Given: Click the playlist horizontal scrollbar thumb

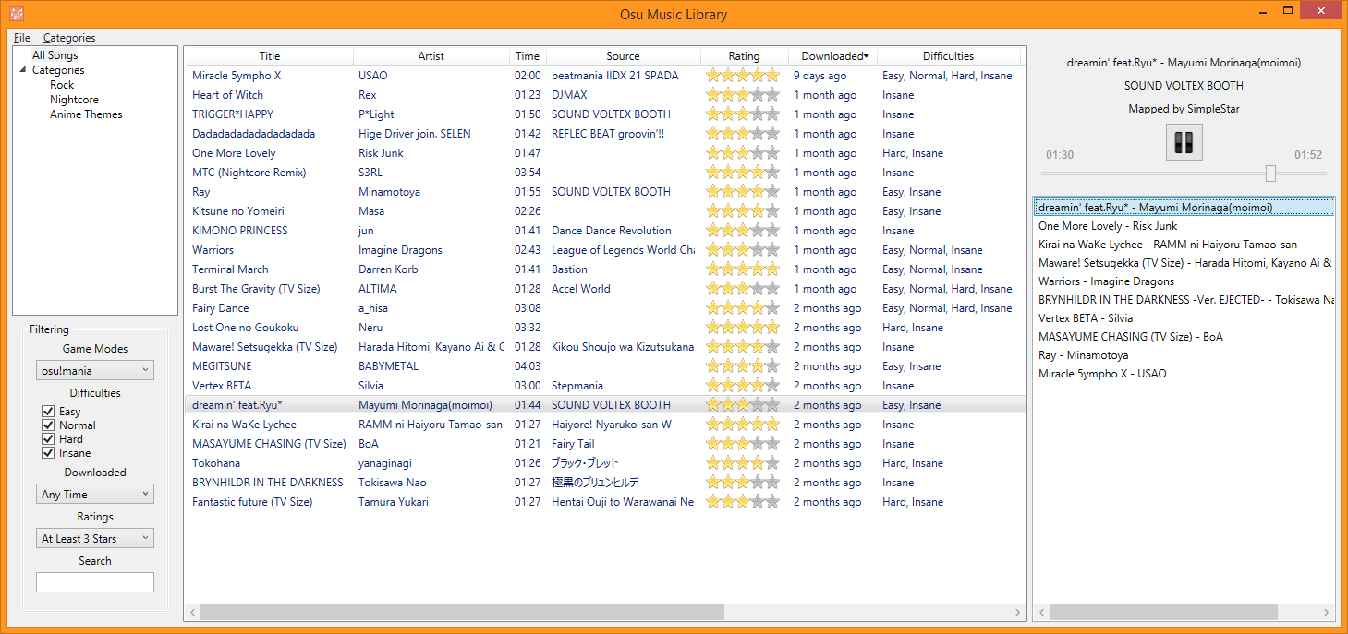Looking at the screenshot, I should pyautogui.click(x=1163, y=613).
